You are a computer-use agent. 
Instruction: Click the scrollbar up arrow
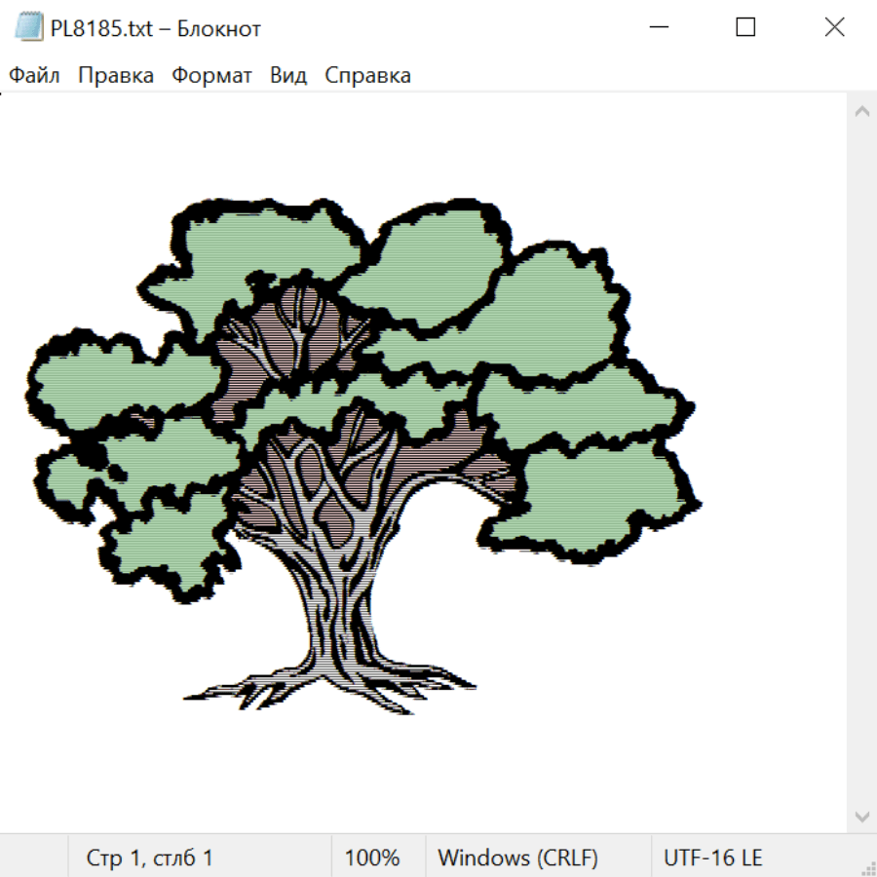pos(861,112)
